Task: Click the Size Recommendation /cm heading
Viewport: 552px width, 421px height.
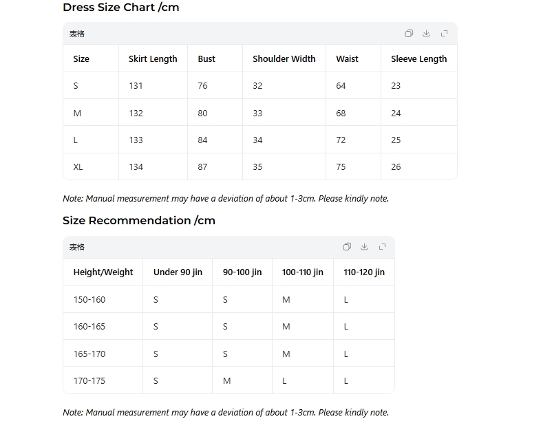Action: (139, 221)
